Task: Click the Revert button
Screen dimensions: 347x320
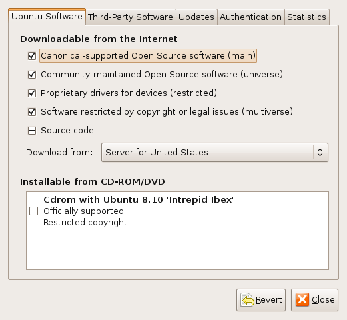Action: coord(261,300)
